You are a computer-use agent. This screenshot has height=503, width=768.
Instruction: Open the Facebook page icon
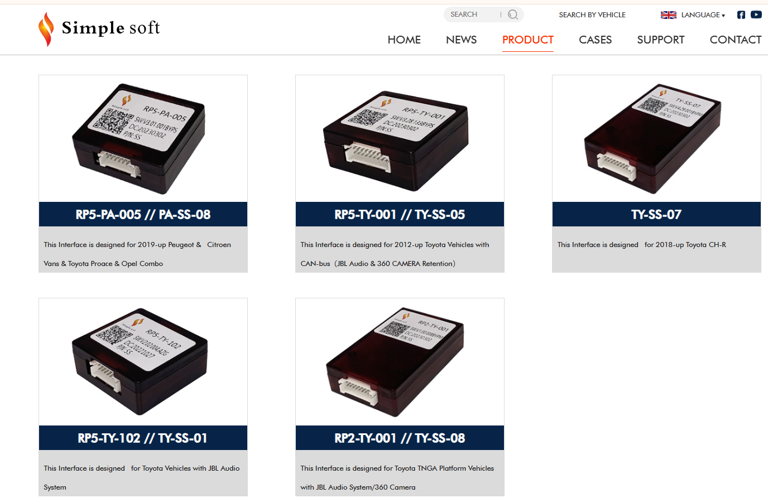[741, 15]
